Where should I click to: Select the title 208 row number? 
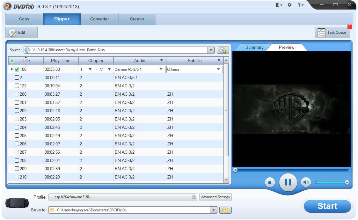[23, 160]
